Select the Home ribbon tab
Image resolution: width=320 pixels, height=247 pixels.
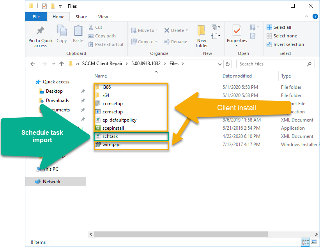click(x=58, y=17)
